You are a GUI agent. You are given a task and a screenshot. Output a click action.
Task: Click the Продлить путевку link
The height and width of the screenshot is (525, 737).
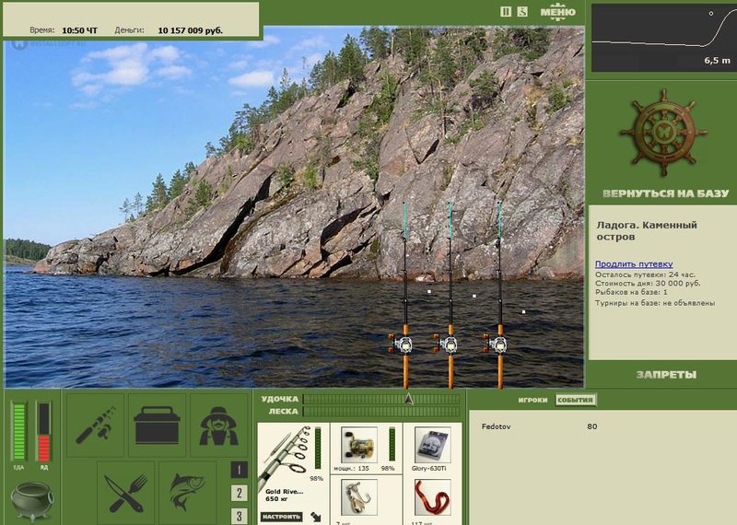click(634, 263)
